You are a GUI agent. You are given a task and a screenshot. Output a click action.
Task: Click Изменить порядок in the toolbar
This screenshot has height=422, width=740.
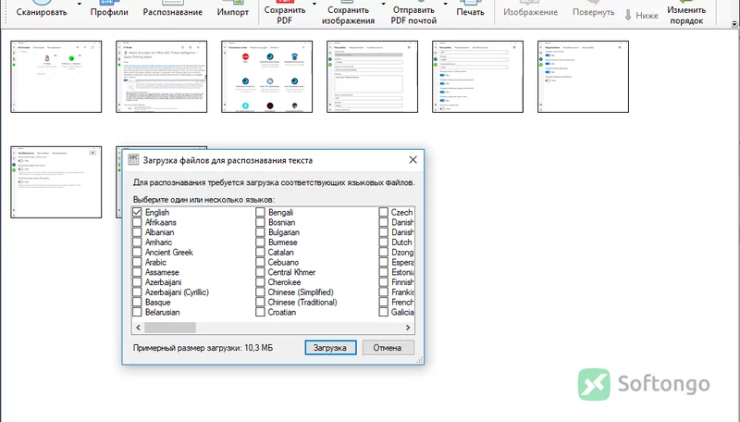(686, 13)
